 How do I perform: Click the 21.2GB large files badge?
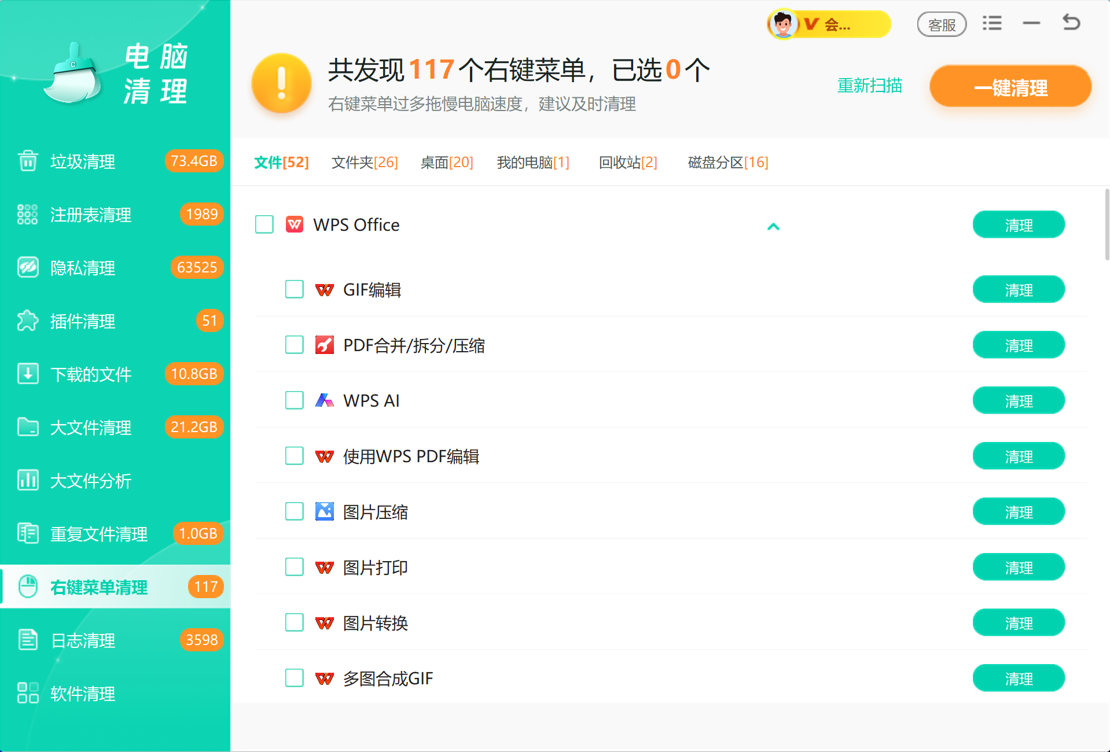[194, 427]
